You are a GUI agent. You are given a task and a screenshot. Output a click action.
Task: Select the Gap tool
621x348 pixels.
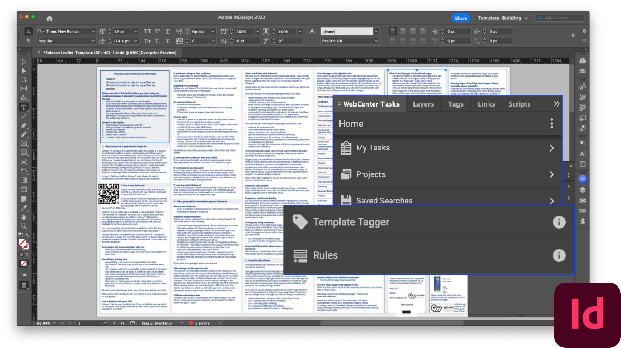24,89
